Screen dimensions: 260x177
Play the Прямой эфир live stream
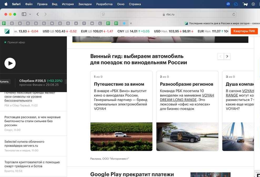tap(10, 63)
